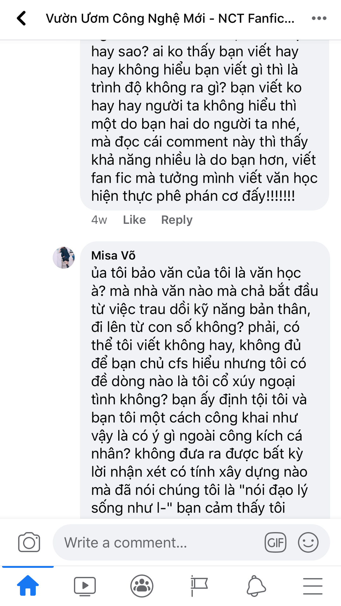Tap the 4w timestamp of the comment

click(x=99, y=220)
